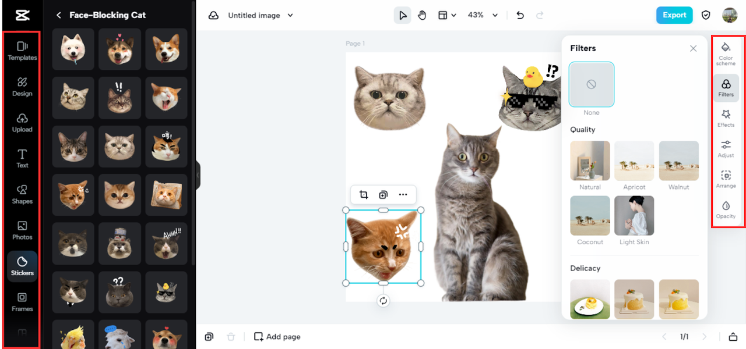Click the Untitled image title text
The width and height of the screenshot is (746, 349).
[254, 16]
